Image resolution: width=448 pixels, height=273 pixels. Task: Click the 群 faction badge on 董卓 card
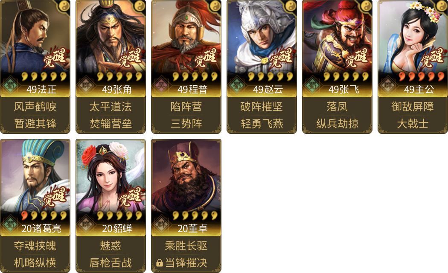coord(161,224)
